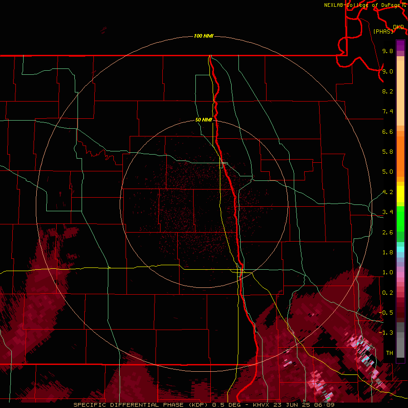Click the pink swatch near 1.0
408x408 pixels.
coord(400,275)
